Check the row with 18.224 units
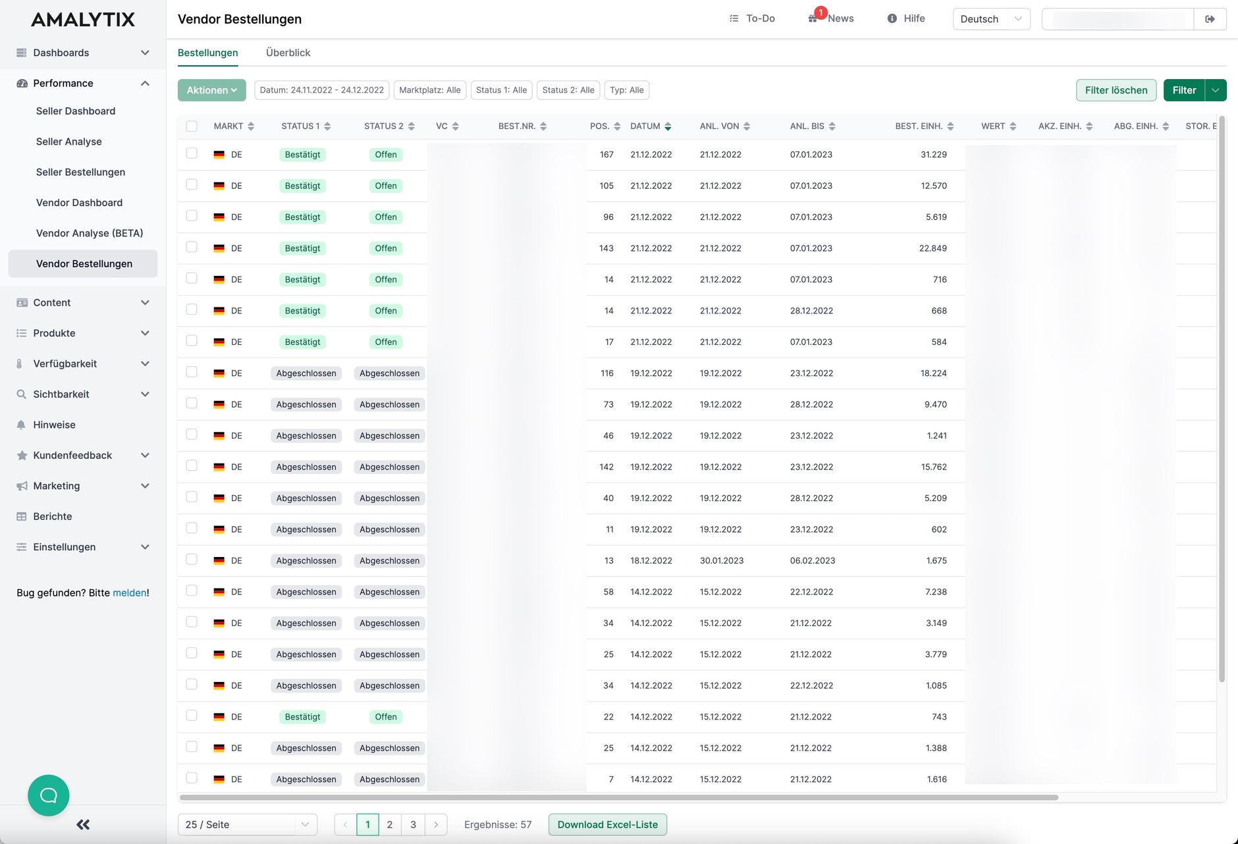 (x=192, y=372)
